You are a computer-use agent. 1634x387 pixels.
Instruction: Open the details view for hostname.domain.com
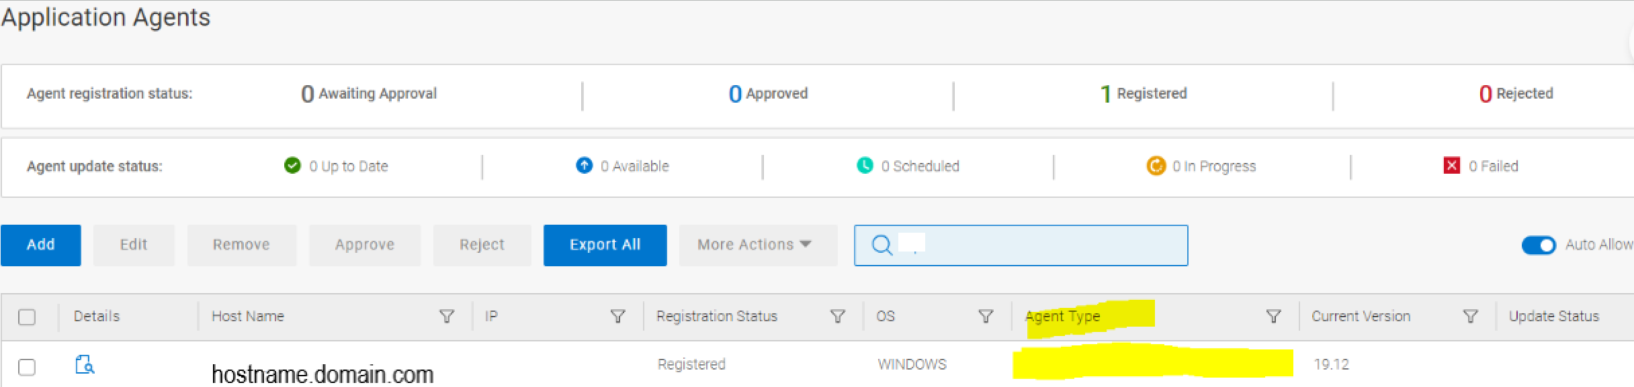tap(85, 366)
